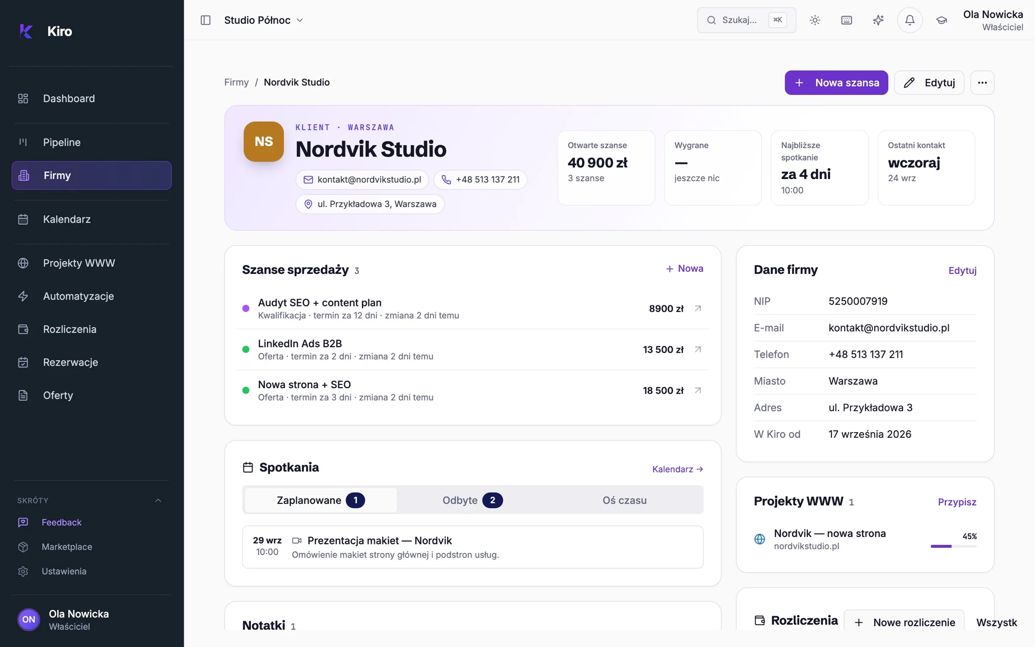
Task: Click the NS company avatar
Action: (x=263, y=141)
